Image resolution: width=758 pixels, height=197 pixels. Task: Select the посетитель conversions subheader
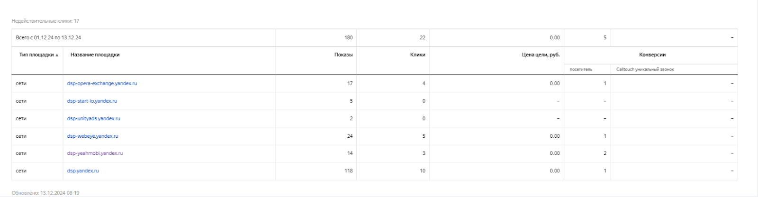(x=581, y=70)
